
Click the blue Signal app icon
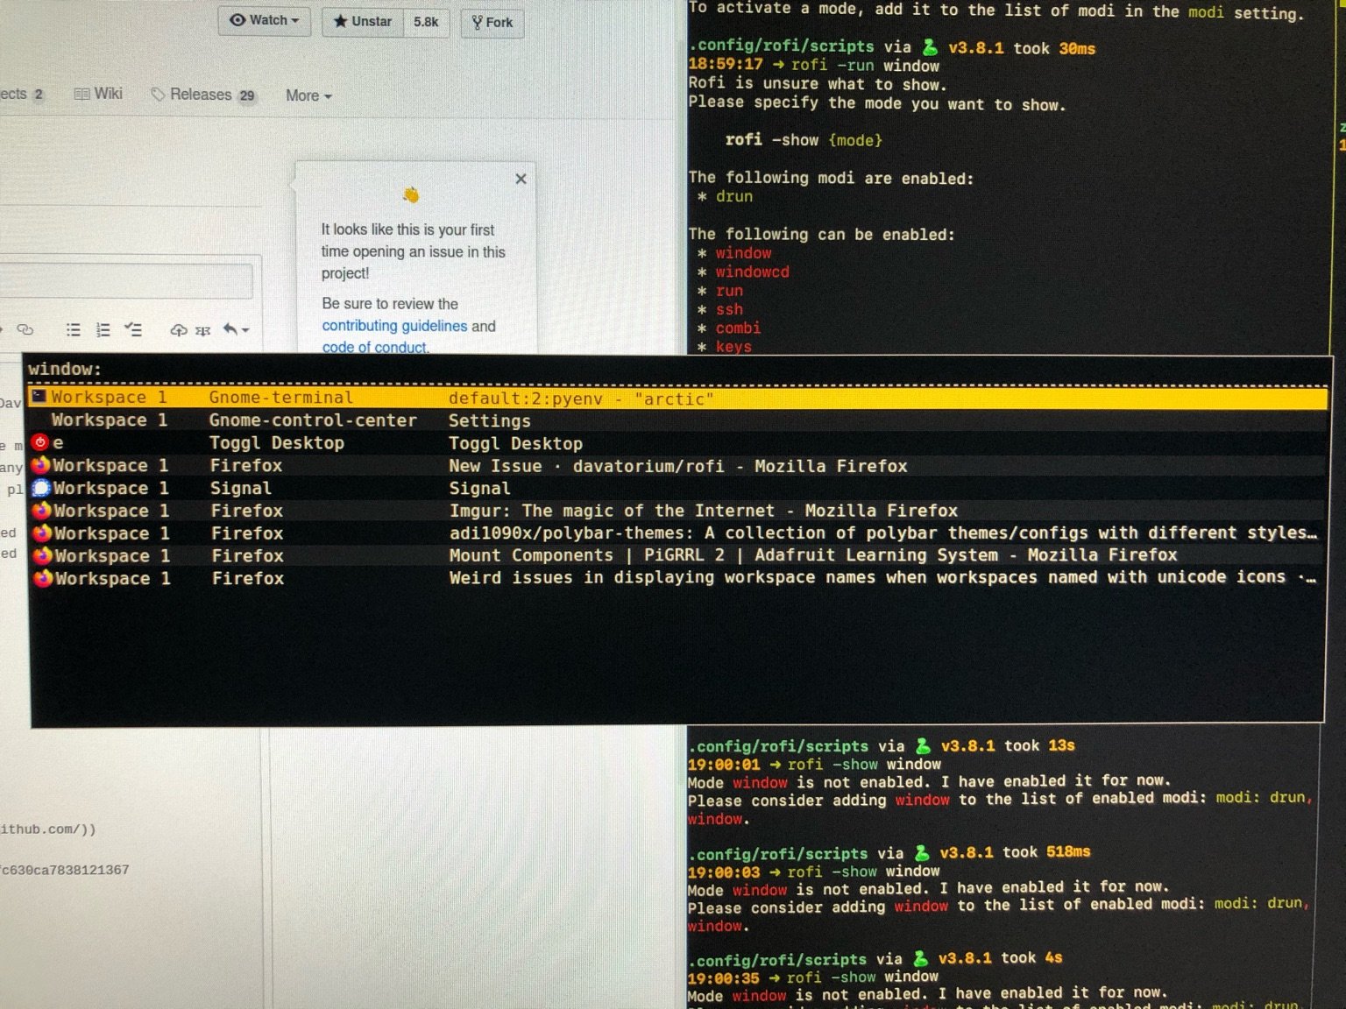click(41, 488)
